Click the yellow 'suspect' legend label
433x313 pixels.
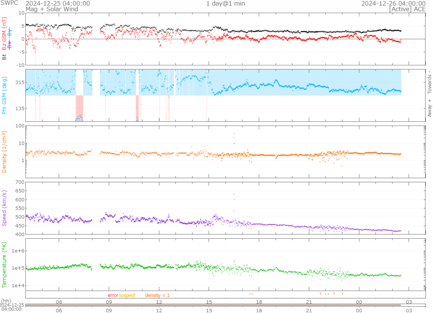[127, 295]
